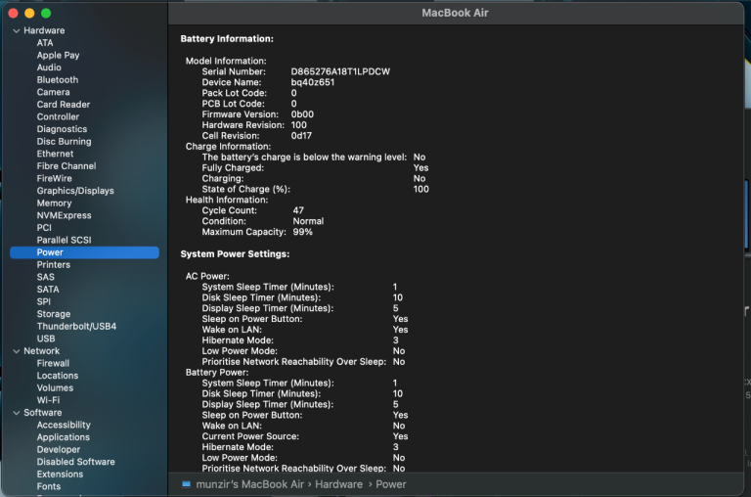Select Parallel SCSI entry
Viewport: 751px width, 497px height.
pos(64,240)
